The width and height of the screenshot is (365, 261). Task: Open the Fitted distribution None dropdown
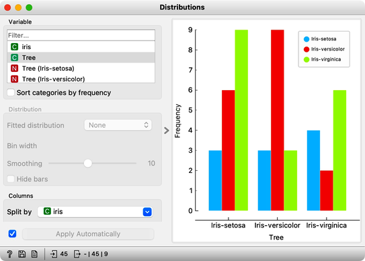click(118, 125)
